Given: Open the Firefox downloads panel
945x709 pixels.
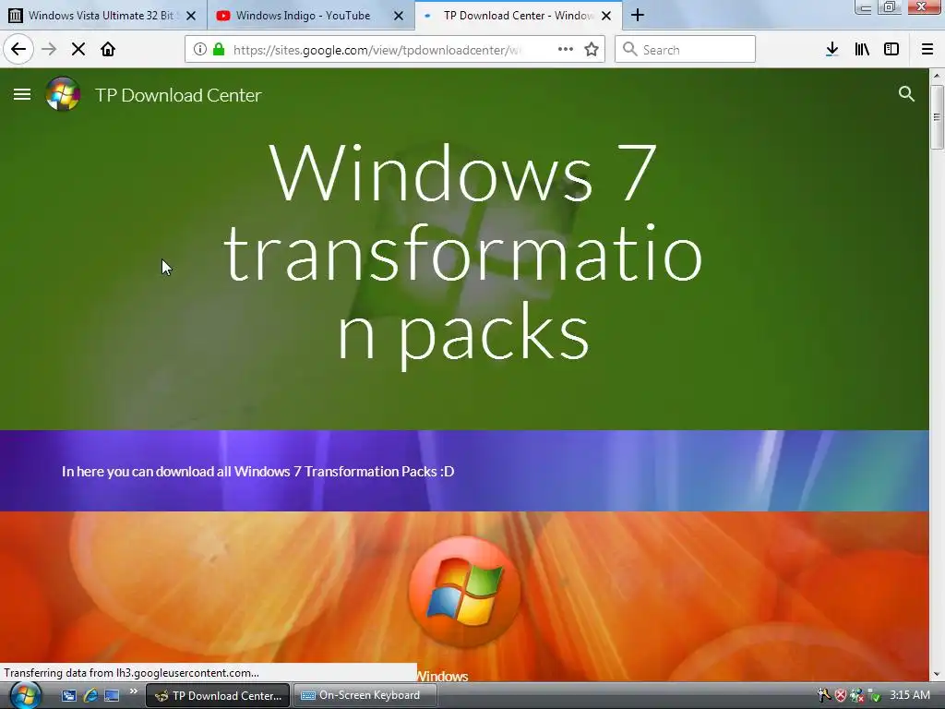Looking at the screenshot, I should [x=831, y=50].
